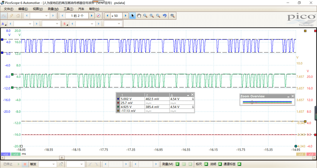The image size is (317, 168).
Task: Click the start capture play button
Action: (x=18, y=164)
